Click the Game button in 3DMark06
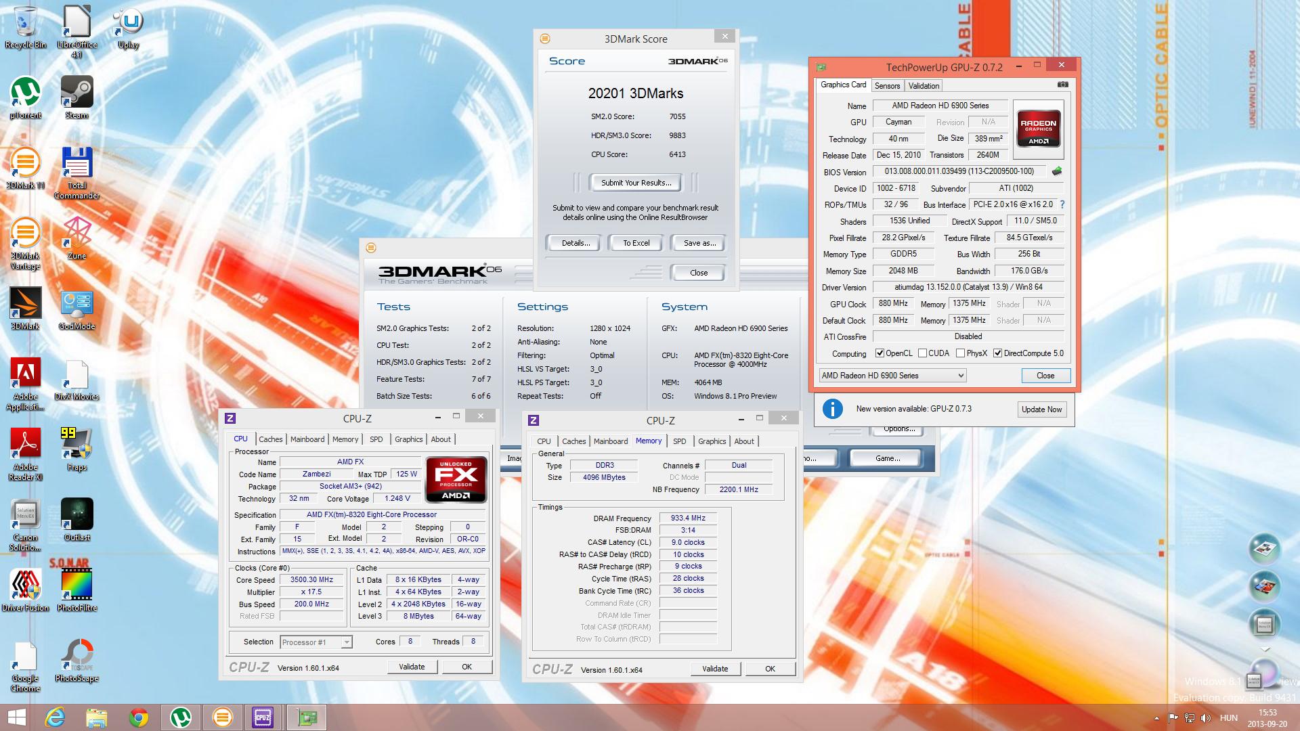This screenshot has height=731, width=1300. tap(887, 458)
